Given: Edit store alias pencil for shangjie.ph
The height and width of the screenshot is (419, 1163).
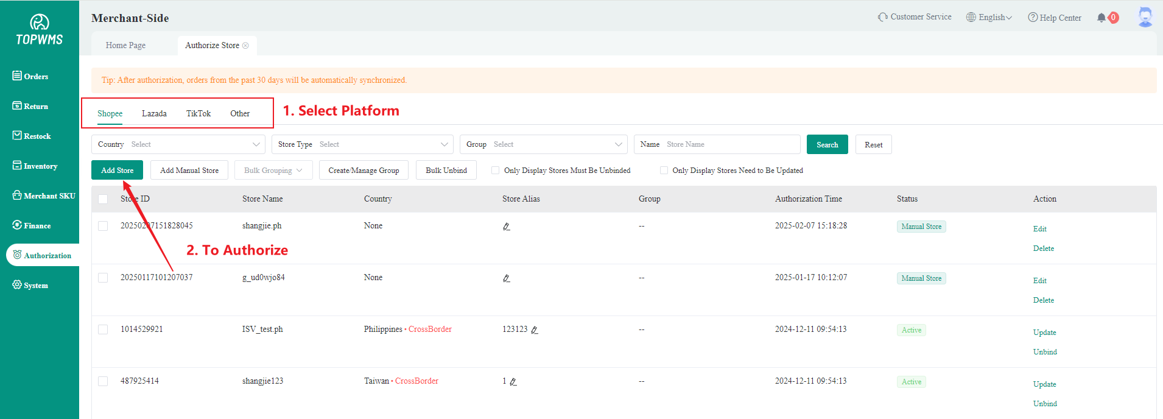Looking at the screenshot, I should (506, 227).
